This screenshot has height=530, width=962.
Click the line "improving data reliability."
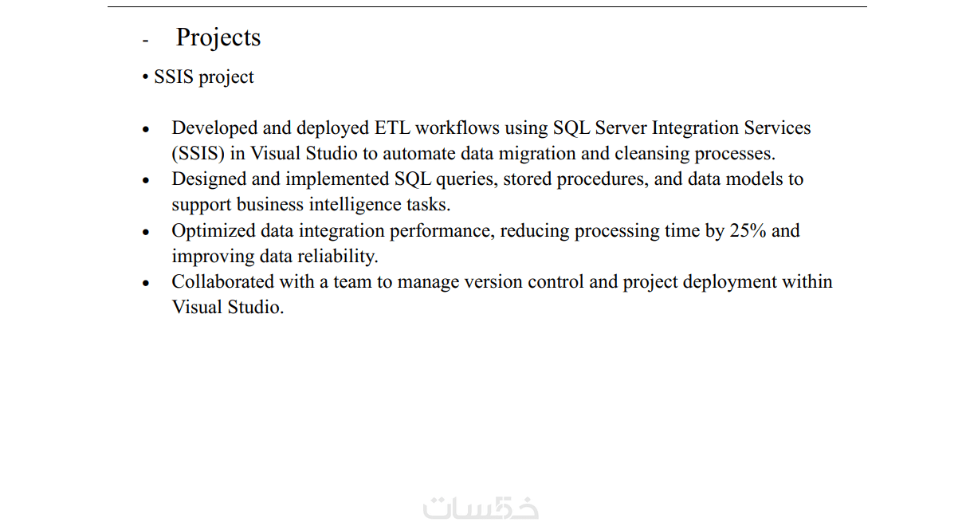(x=275, y=257)
